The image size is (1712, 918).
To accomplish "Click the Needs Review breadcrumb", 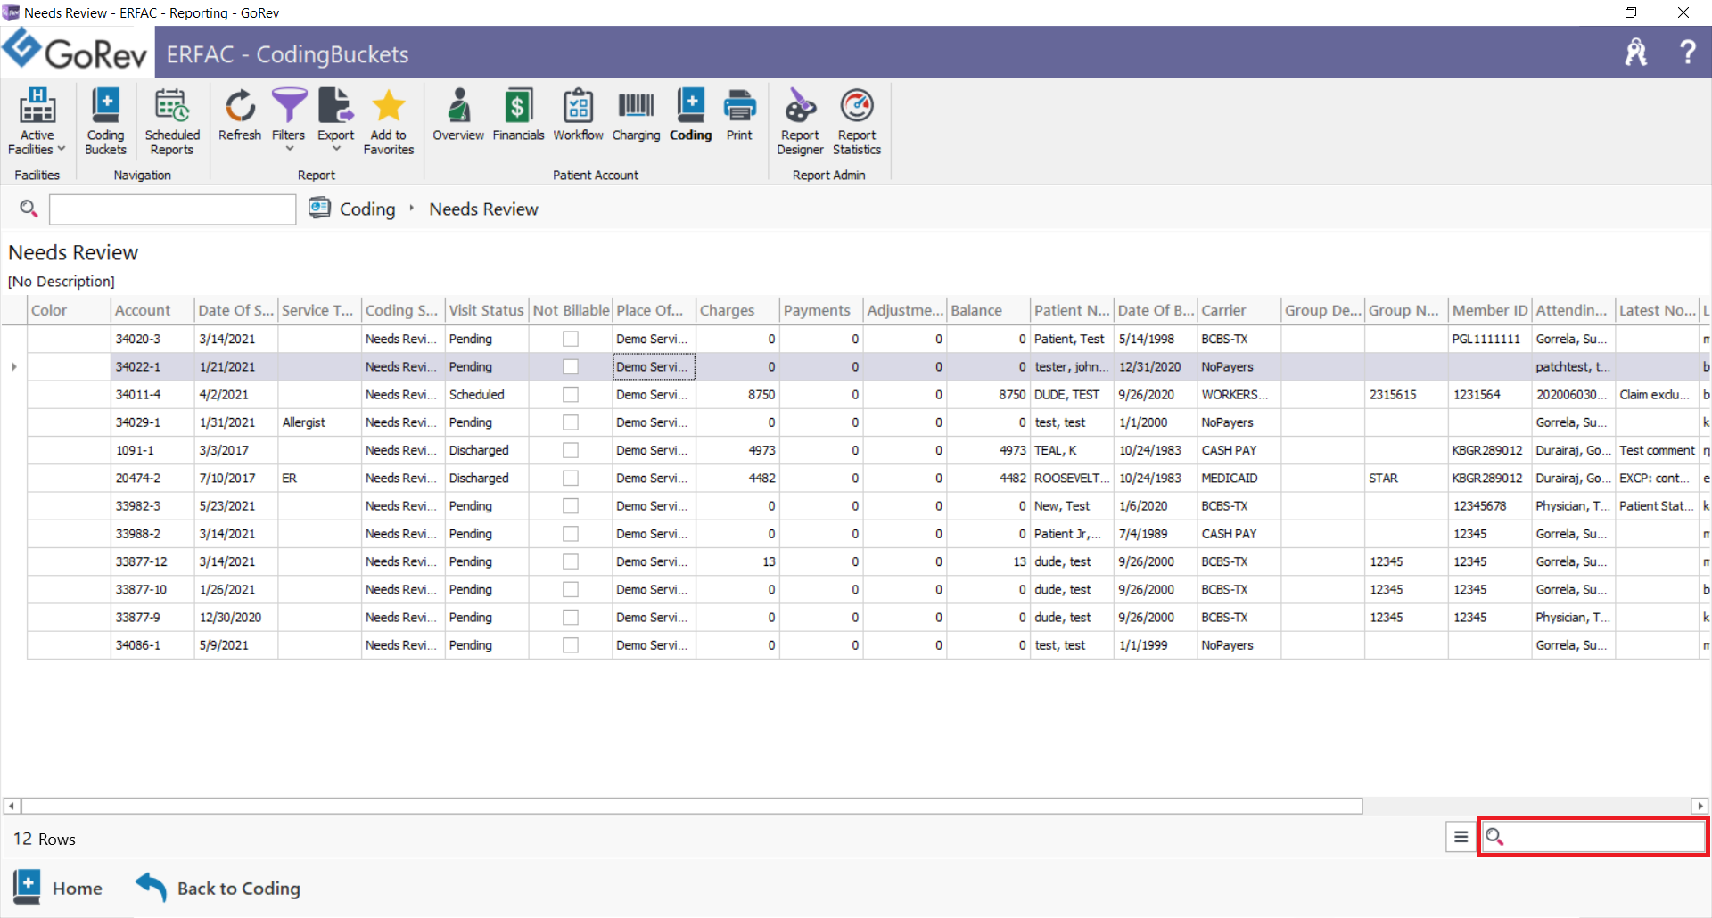I will pyautogui.click(x=484, y=209).
